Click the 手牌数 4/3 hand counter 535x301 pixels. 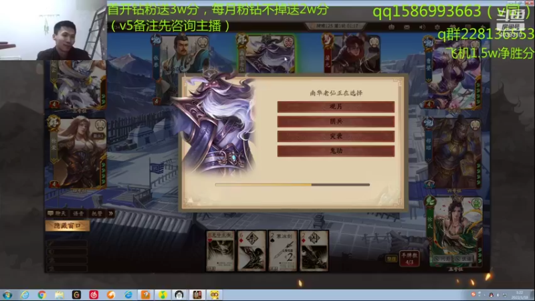coord(409,259)
